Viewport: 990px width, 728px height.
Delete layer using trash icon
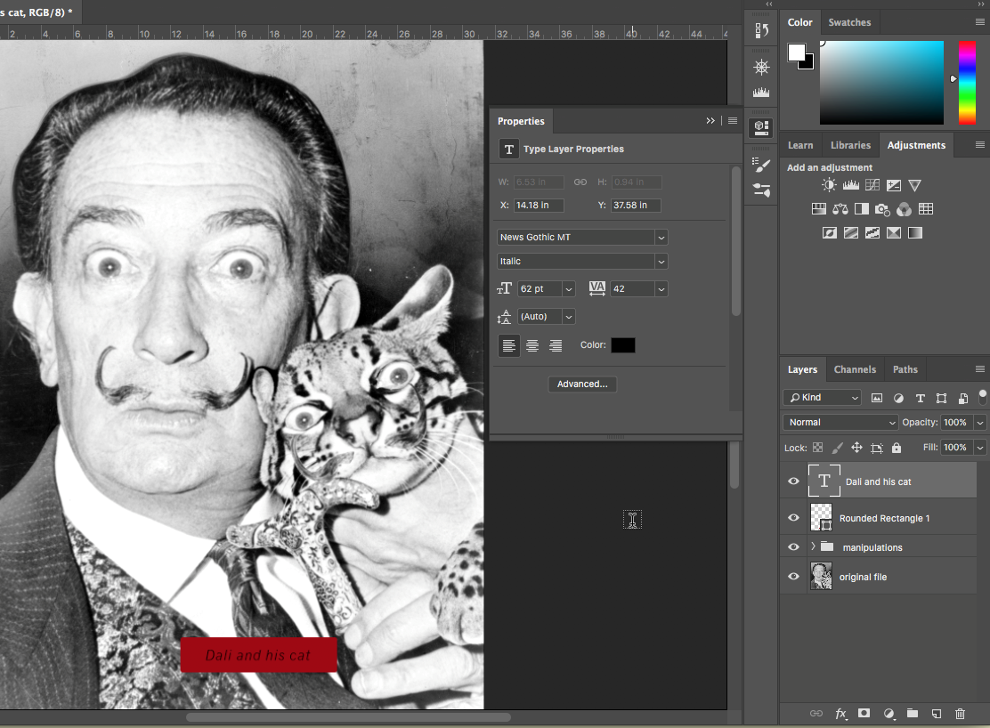point(960,714)
